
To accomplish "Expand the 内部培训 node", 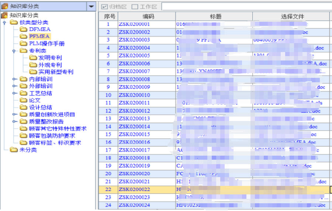I will 14,79.
